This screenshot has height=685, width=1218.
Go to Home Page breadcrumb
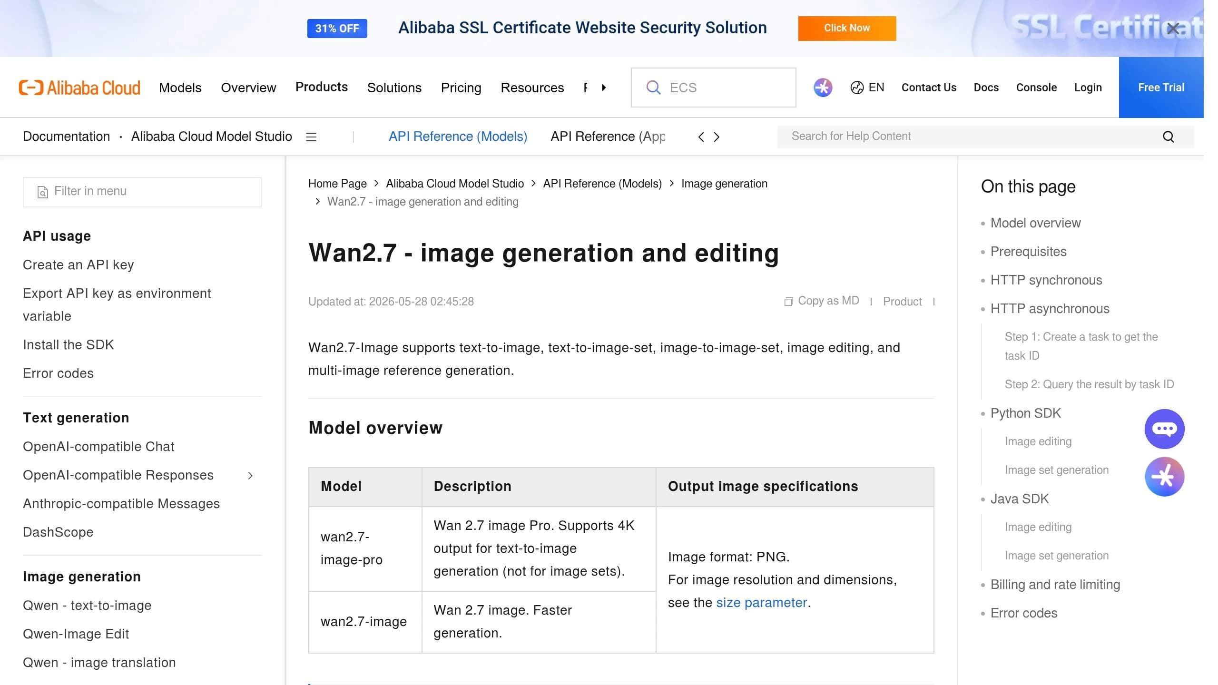(x=337, y=184)
